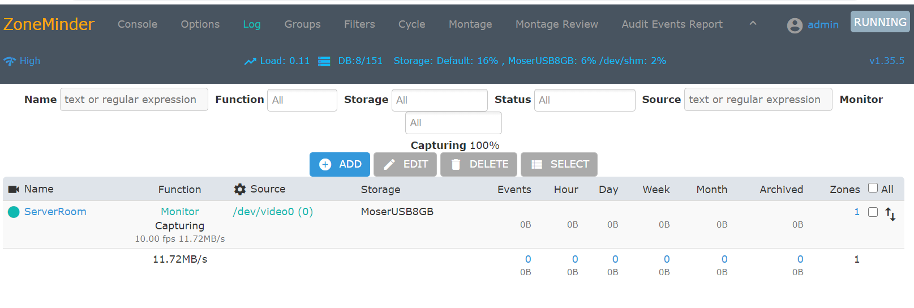Click the admin user account icon
This screenshot has height=308, width=914.
(795, 25)
